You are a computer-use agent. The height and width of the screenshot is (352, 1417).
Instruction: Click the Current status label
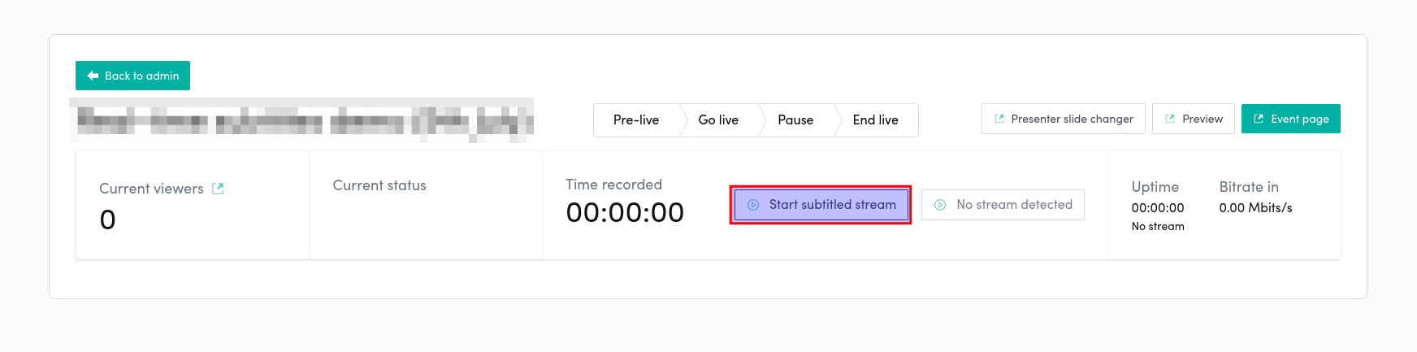pos(379,185)
